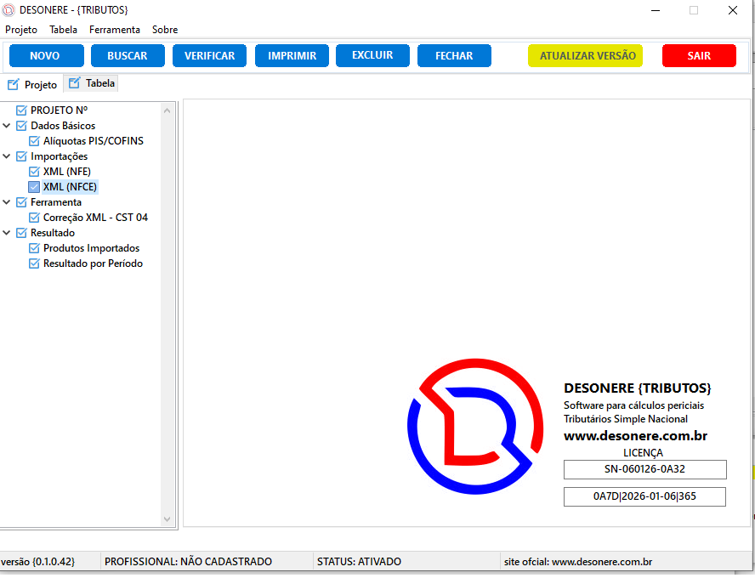Click the DESONERE logo in the title bar

click(x=9, y=10)
